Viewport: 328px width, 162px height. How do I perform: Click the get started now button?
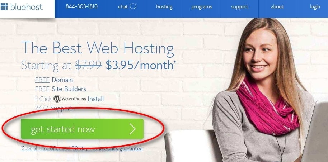(x=82, y=129)
